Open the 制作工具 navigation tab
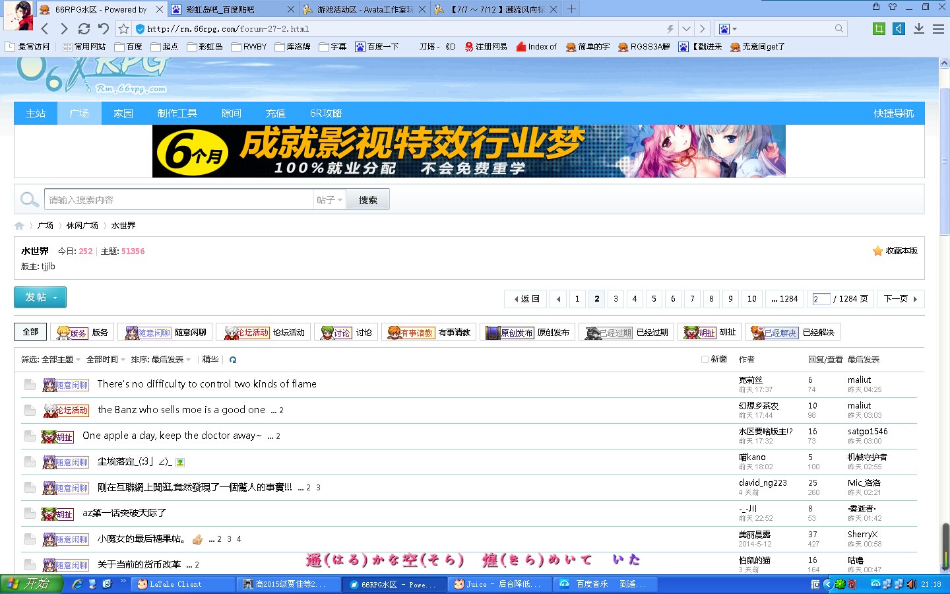Viewport: 950px width, 594px height. (x=177, y=113)
